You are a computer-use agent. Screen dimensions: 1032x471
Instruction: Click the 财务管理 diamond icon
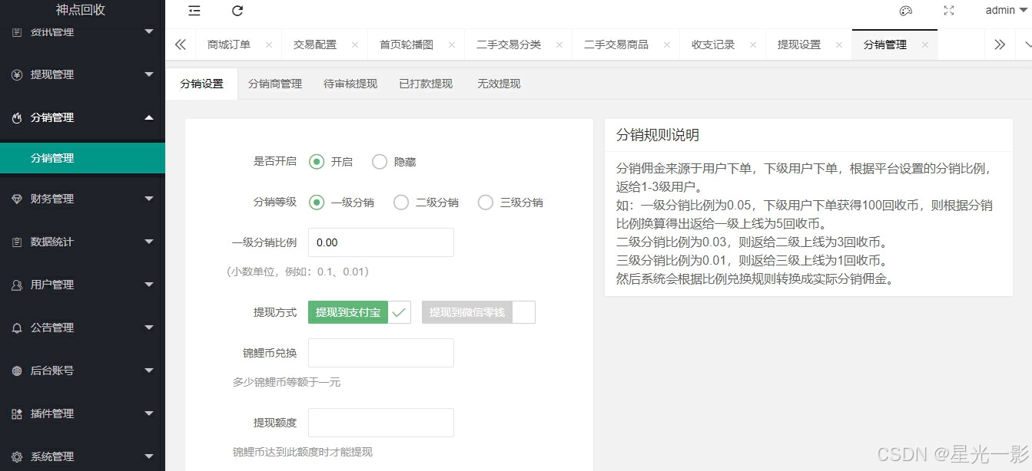(x=17, y=199)
